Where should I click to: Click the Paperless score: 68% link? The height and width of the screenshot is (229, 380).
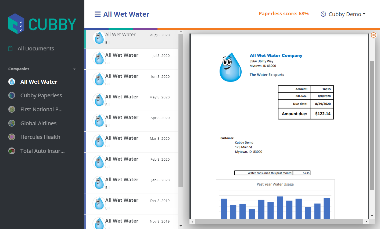click(x=284, y=14)
